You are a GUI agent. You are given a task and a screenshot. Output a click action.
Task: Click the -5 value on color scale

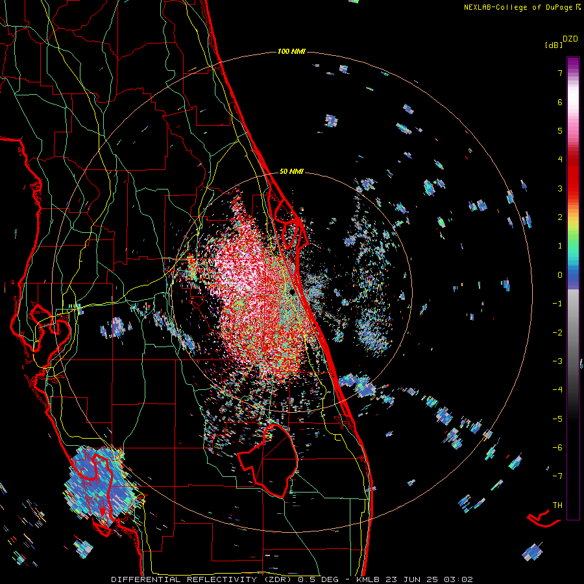pos(557,419)
